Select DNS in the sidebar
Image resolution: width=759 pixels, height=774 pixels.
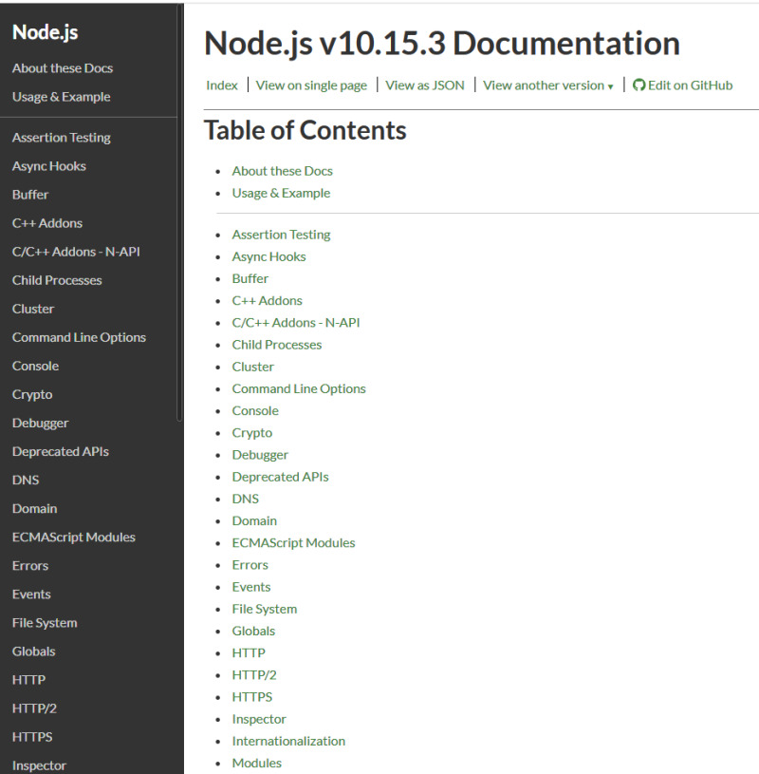pyautogui.click(x=26, y=481)
